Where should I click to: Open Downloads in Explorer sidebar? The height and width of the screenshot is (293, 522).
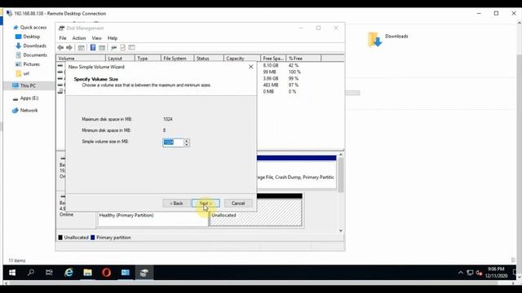pyautogui.click(x=31, y=46)
